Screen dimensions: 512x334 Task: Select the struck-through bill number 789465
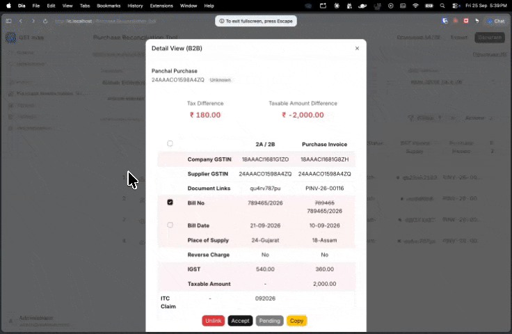324,203
